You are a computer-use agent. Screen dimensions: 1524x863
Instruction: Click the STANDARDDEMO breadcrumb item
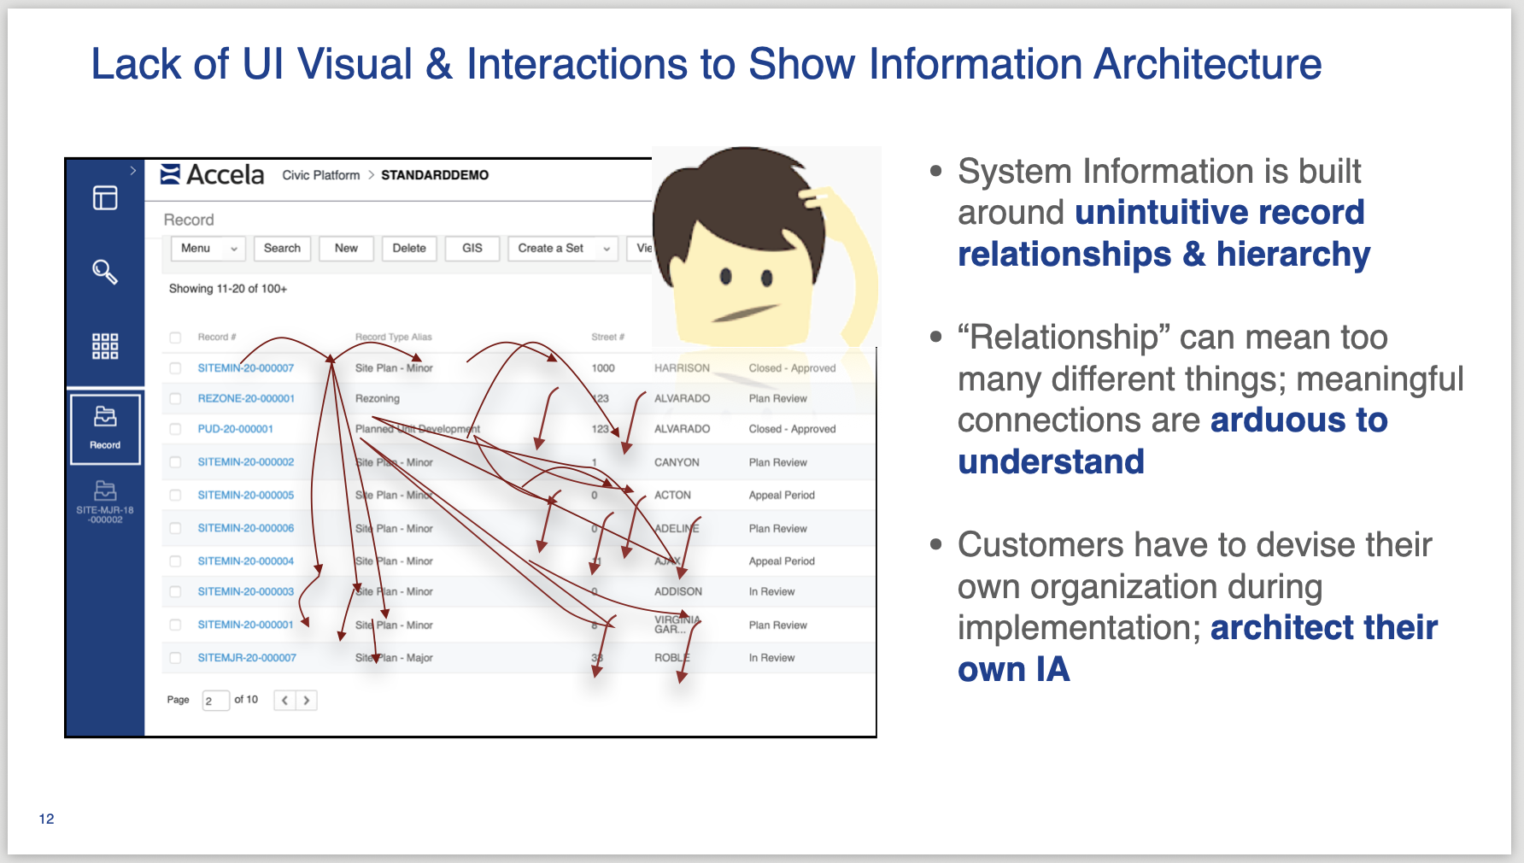(434, 175)
